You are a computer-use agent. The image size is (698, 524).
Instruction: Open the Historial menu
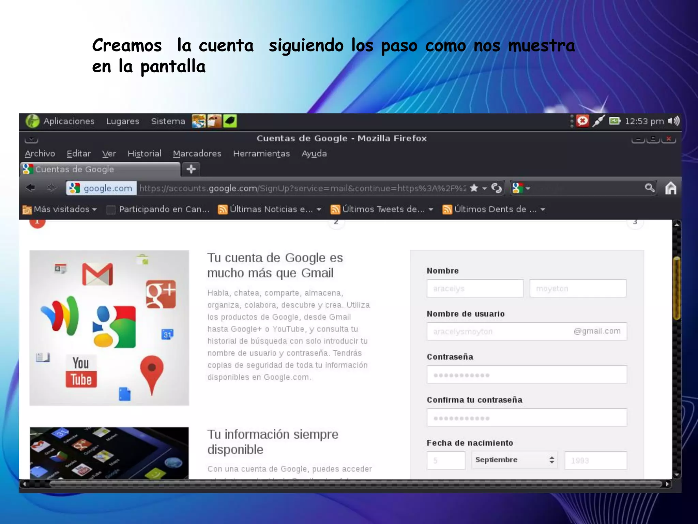pos(145,154)
